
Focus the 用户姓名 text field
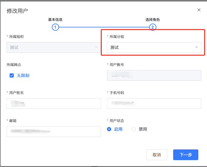click(x=54, y=103)
